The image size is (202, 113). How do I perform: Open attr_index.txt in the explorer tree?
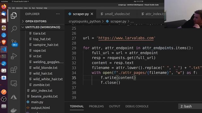(x=42, y=91)
